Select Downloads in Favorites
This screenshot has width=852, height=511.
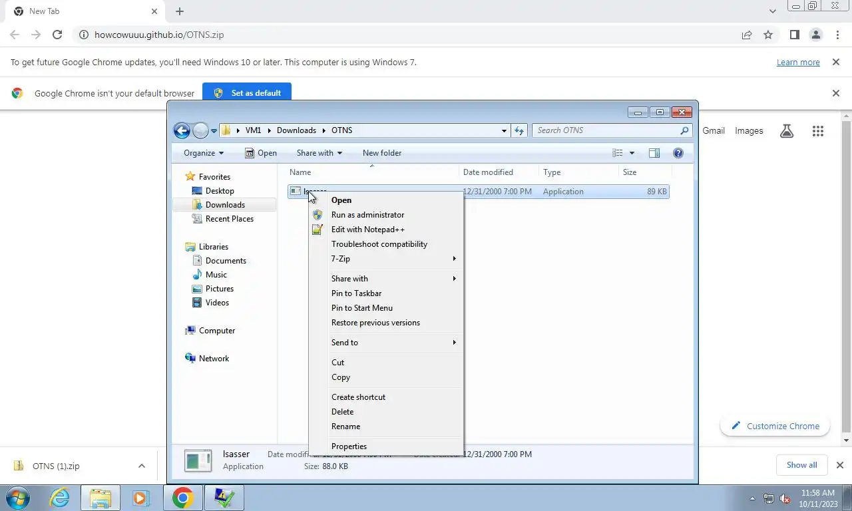225,205
